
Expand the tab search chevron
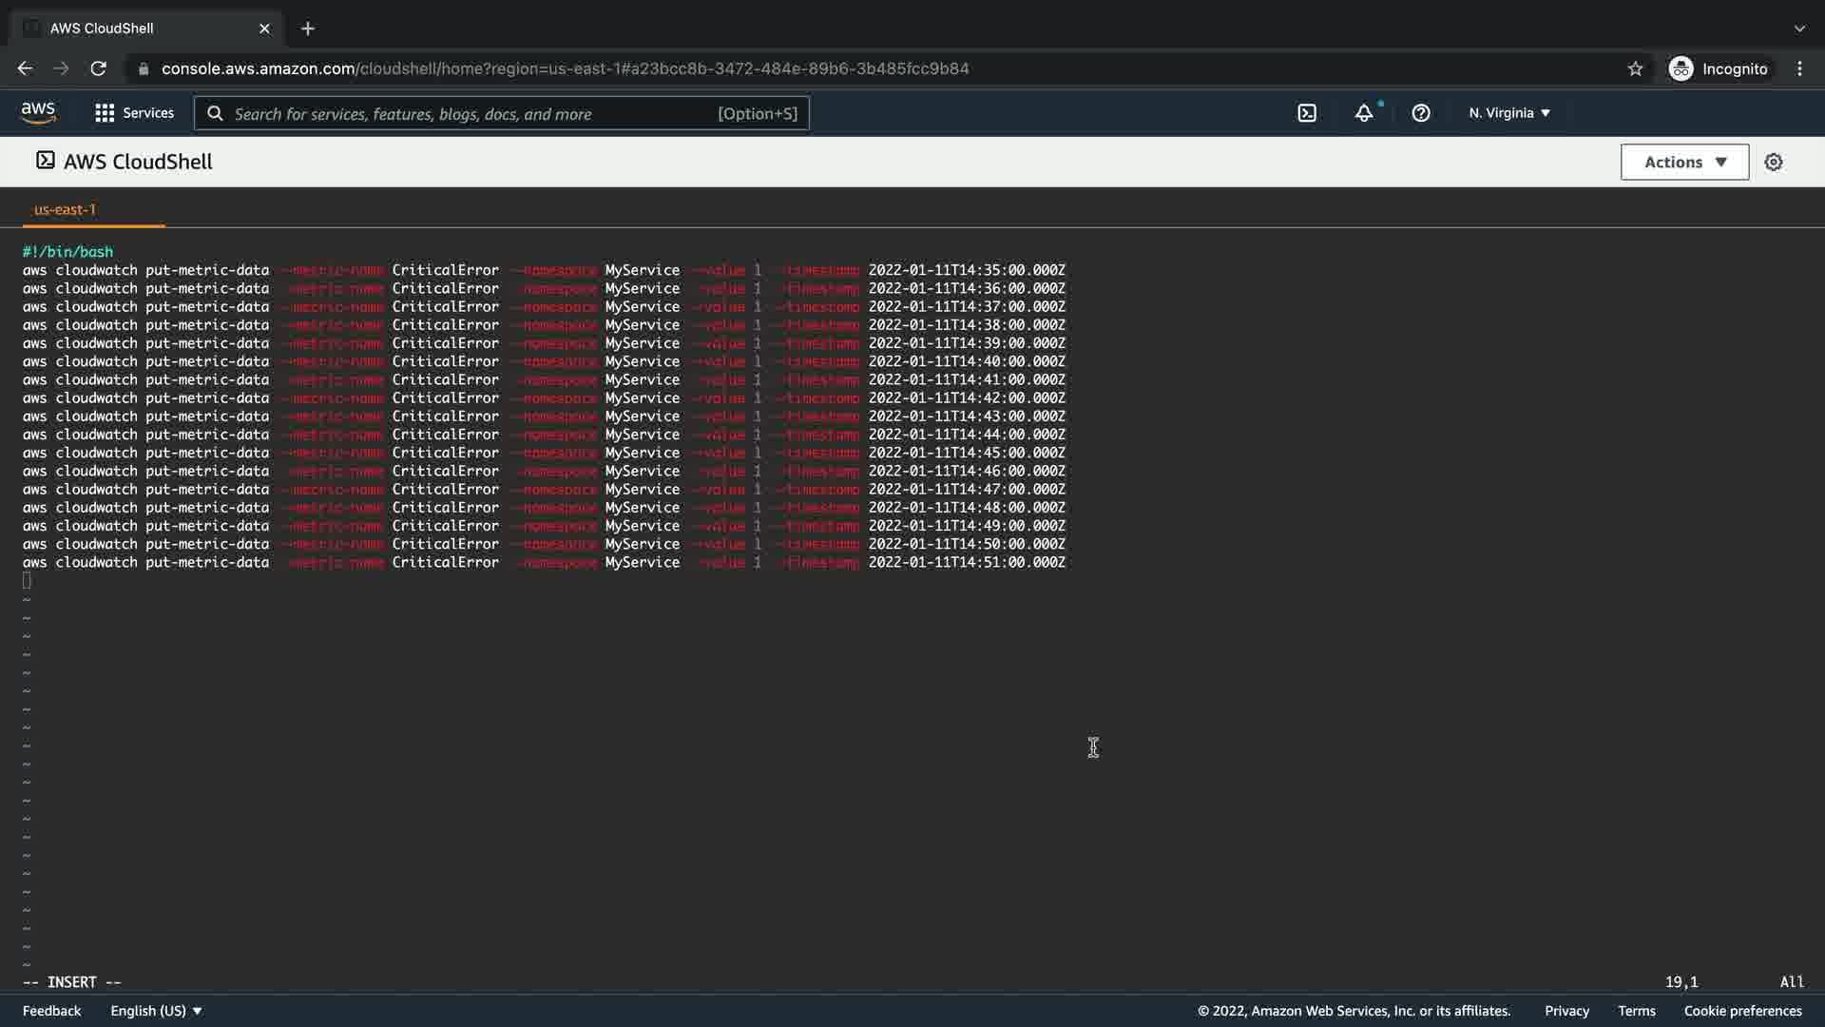click(1799, 29)
